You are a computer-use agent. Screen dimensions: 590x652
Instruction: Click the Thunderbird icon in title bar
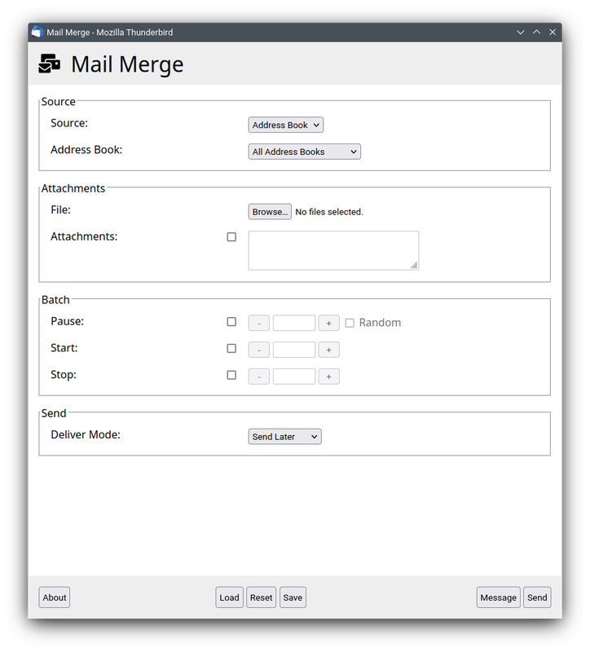(37, 32)
